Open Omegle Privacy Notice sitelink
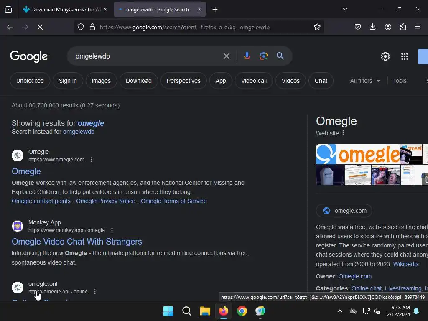This screenshot has height=321, width=428. (106, 201)
